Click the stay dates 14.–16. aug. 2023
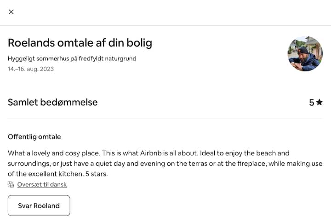The image size is (331, 223). [31, 69]
